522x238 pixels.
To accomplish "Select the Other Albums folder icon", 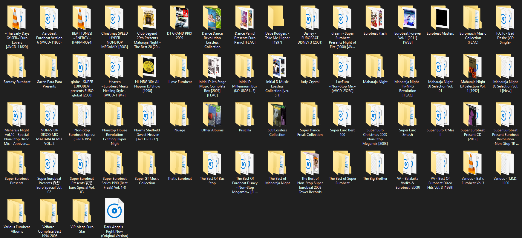I will click(x=212, y=115).
